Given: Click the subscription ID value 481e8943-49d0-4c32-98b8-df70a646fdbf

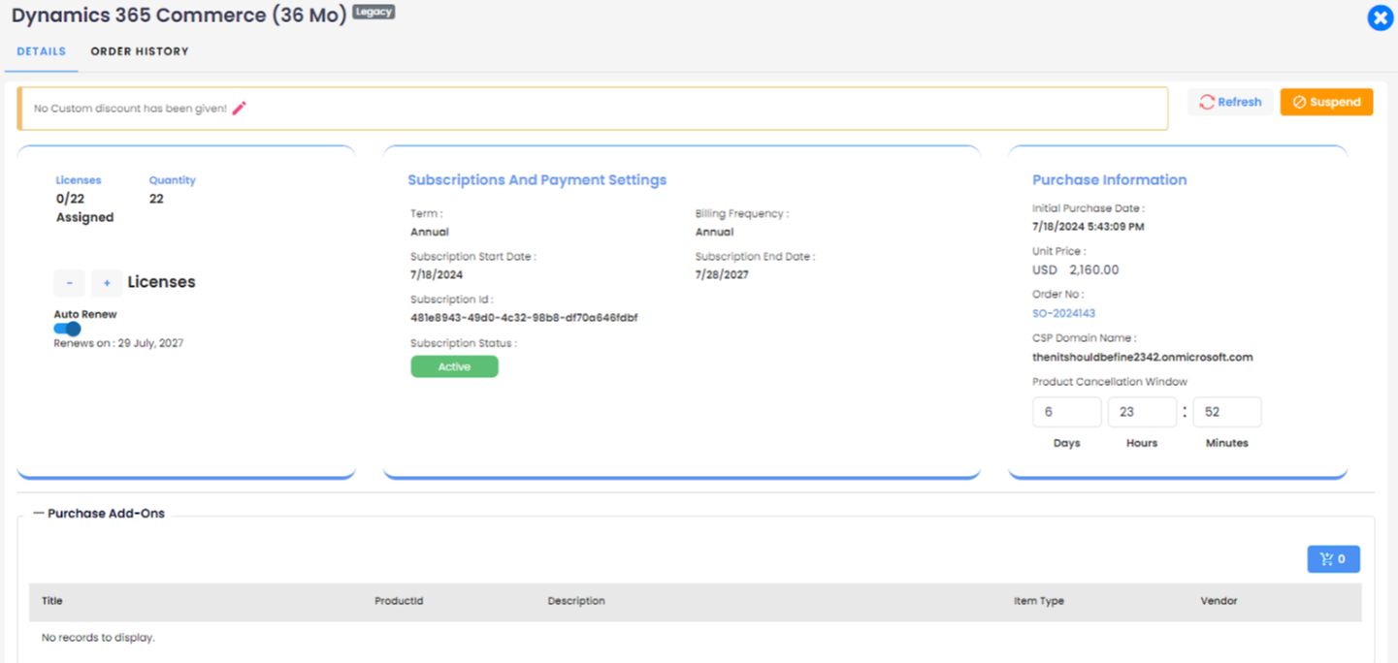Looking at the screenshot, I should 524,318.
